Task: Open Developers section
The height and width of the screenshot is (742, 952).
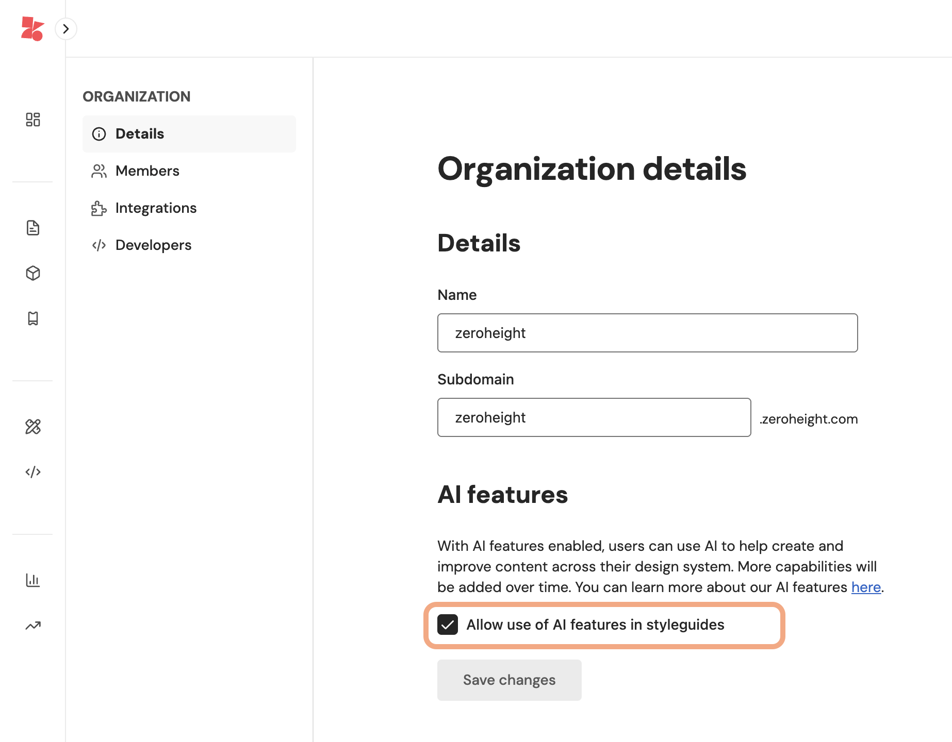Action: (x=189, y=245)
